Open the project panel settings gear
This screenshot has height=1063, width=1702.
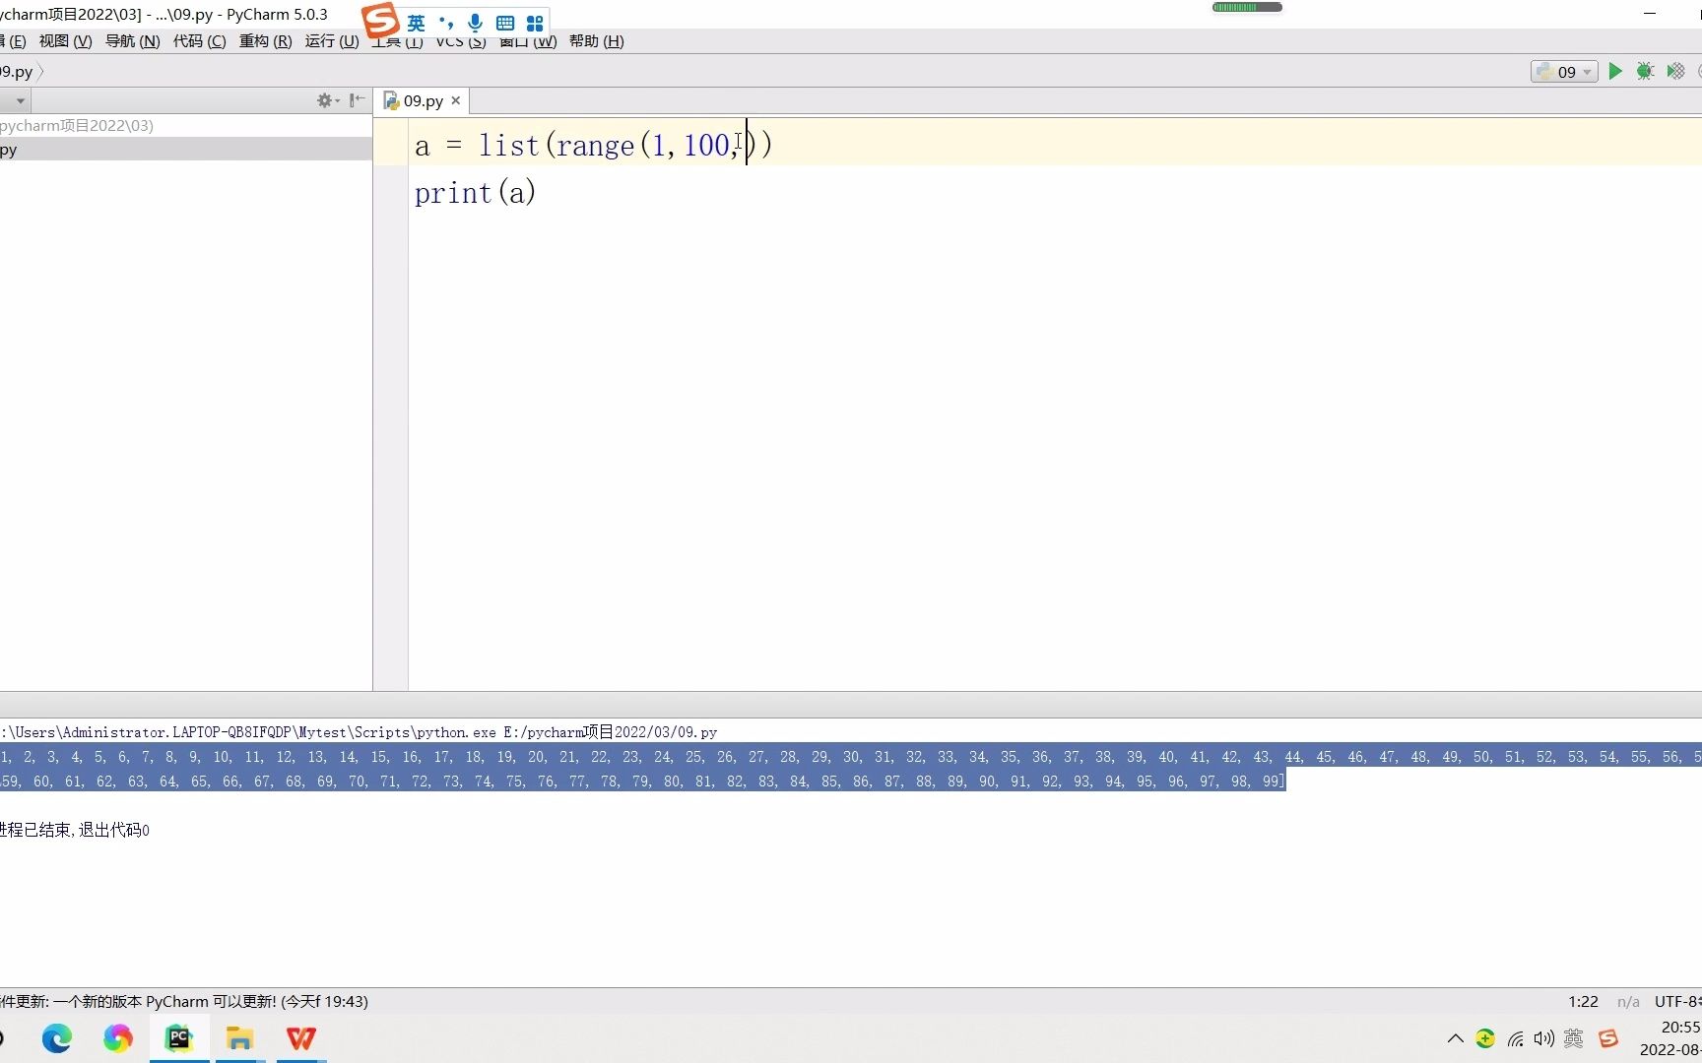(x=324, y=99)
